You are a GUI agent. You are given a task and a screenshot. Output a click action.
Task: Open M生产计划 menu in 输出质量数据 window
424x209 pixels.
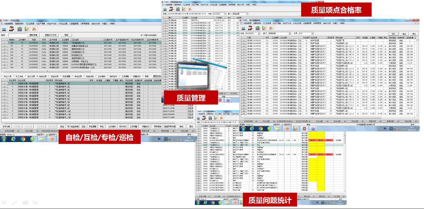pyautogui.click(x=288, y=23)
